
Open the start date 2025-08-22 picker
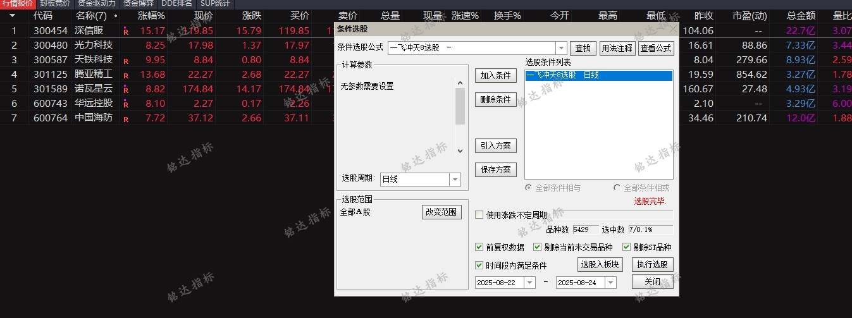(529, 283)
